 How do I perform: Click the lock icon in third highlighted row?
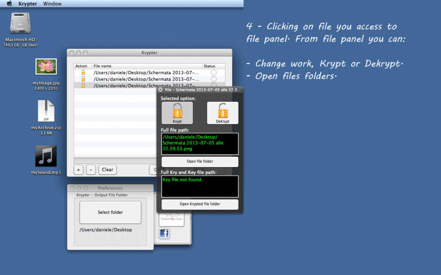83,85
